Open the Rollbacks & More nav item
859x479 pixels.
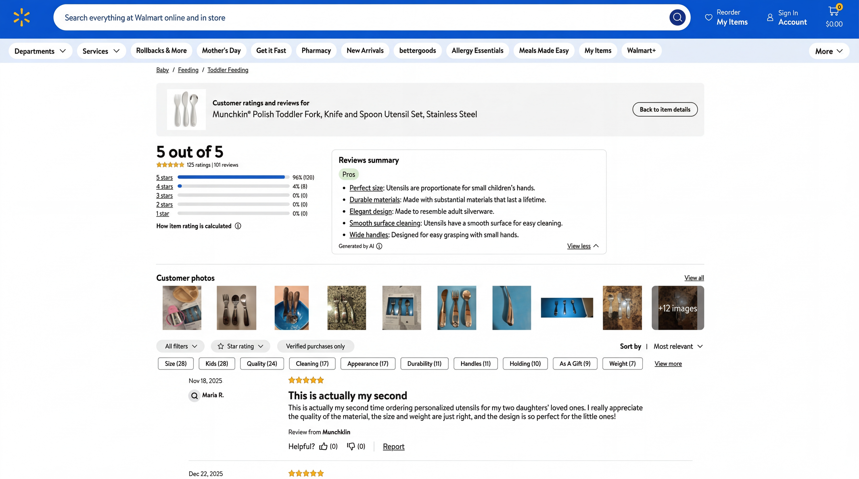pos(161,50)
